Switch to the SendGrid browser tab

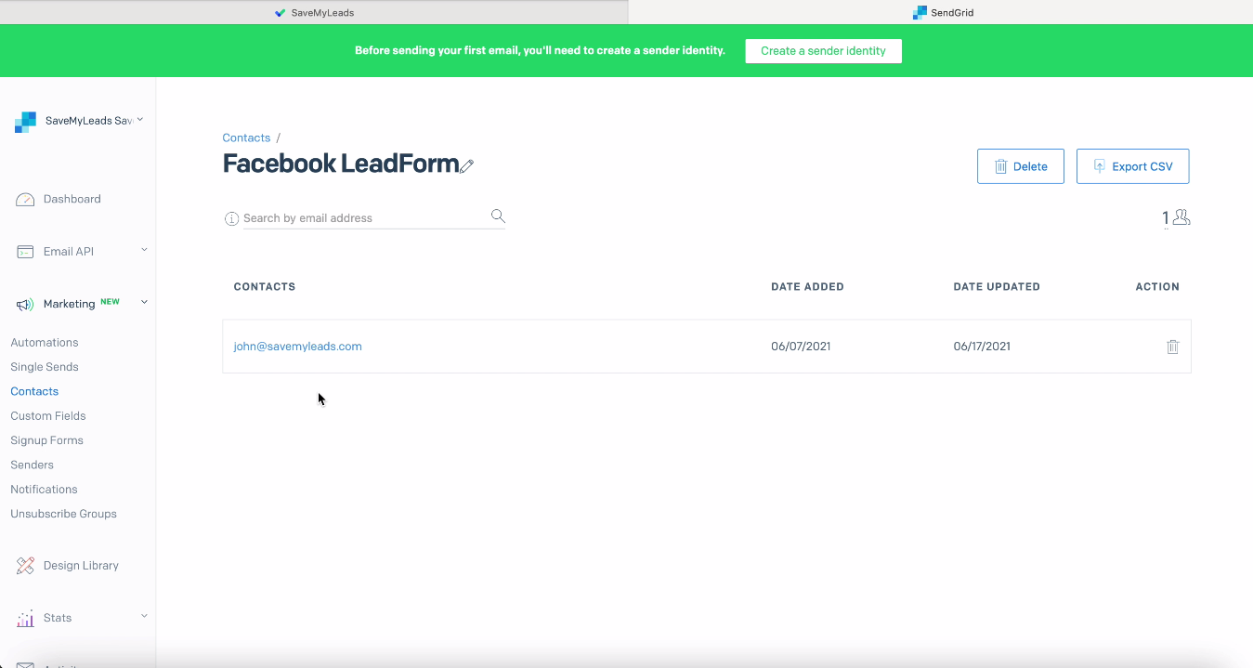[x=941, y=12]
